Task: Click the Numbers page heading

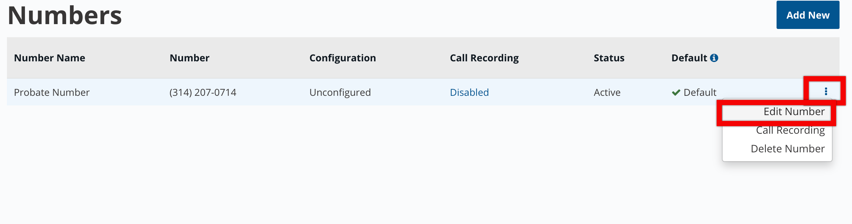Action: pos(65,16)
